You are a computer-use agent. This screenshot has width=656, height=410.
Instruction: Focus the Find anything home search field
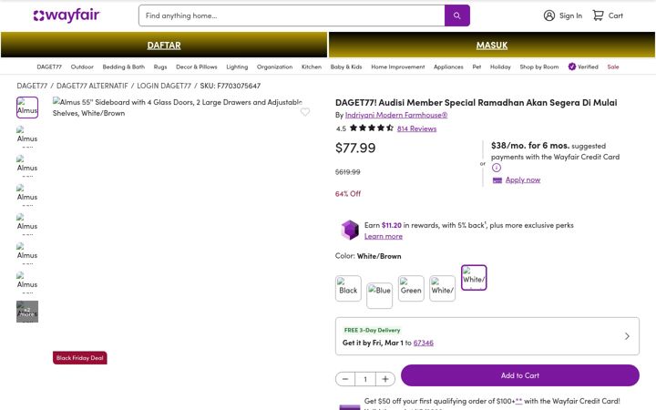[x=292, y=15]
